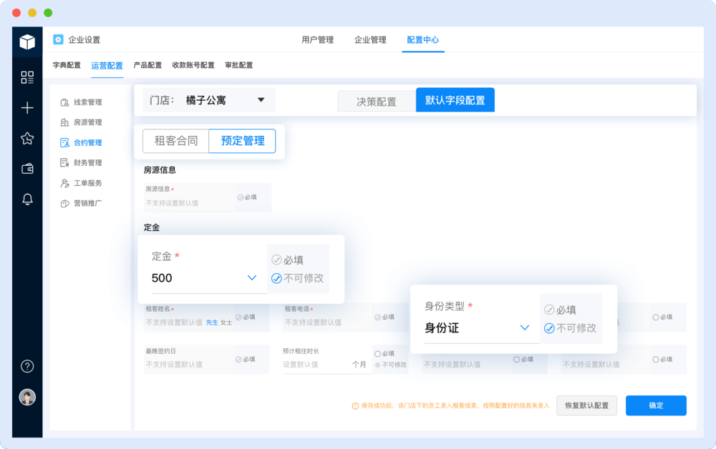This screenshot has width=716, height=449.
Task: Expand the 定金 500 dropdown chevron
Action: [x=251, y=277]
